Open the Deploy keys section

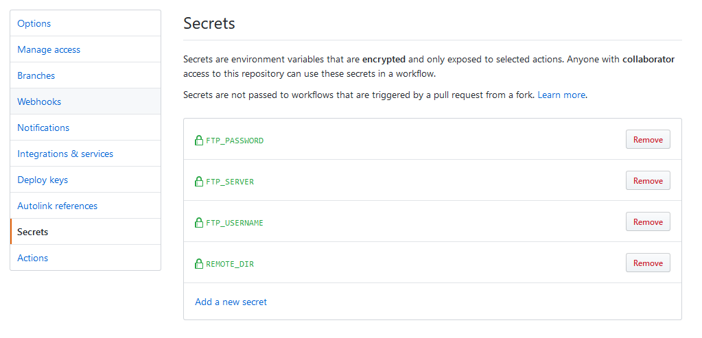pos(85,179)
